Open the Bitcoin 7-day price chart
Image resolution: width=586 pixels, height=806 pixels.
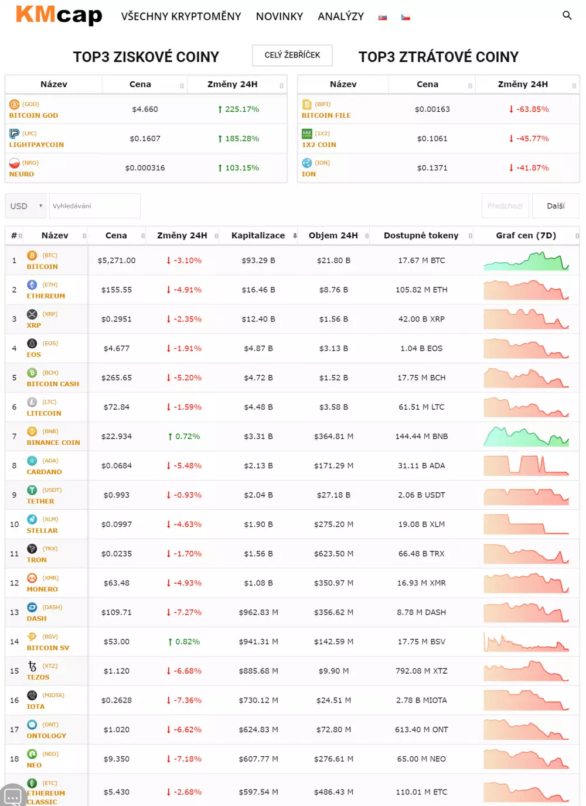[x=526, y=261]
